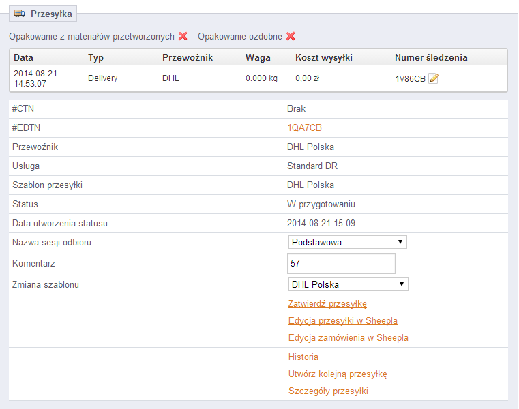The height and width of the screenshot is (409, 519).
Task: Open Edycja zamówienia w Sheepla
Action: click(x=349, y=338)
